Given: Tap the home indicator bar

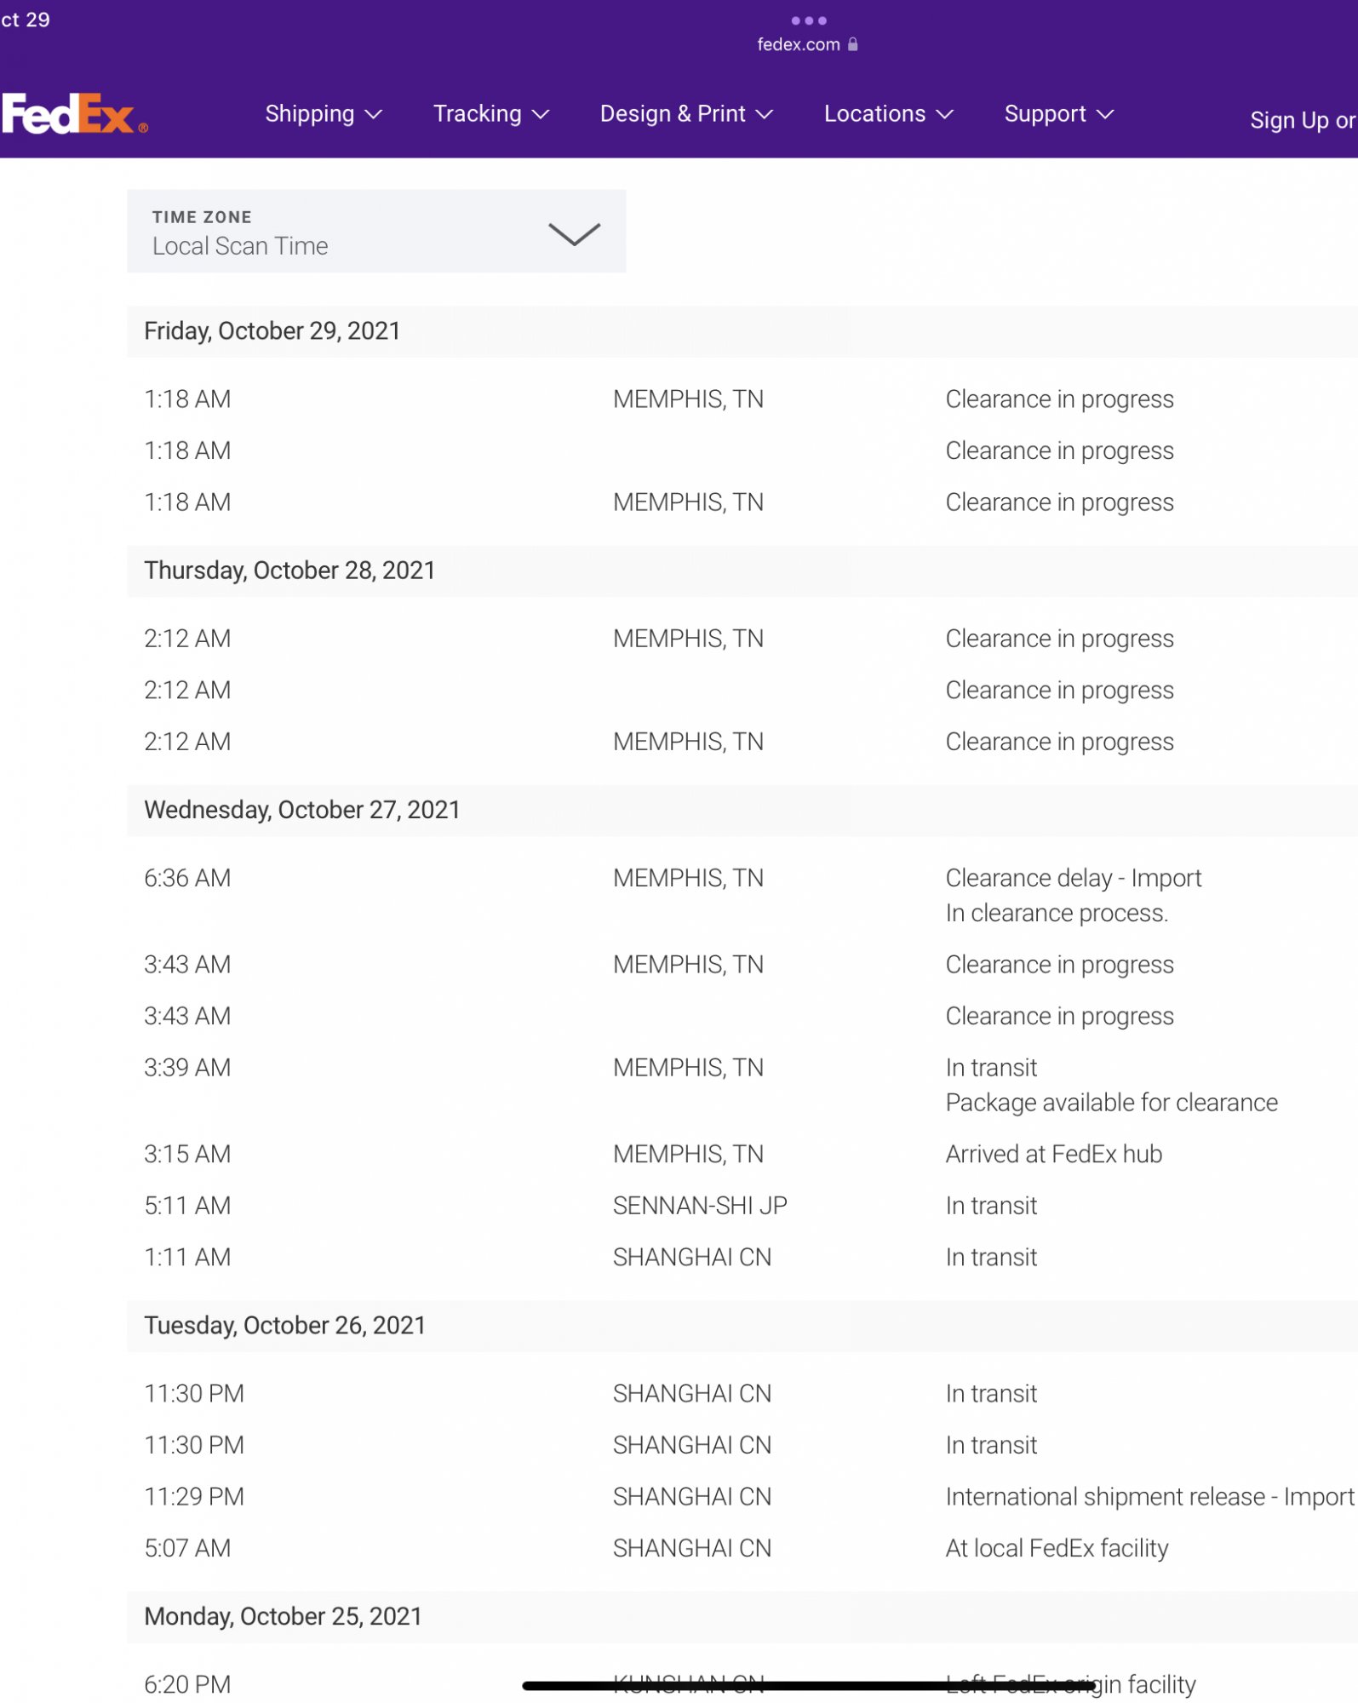Looking at the screenshot, I should coord(808,1685).
